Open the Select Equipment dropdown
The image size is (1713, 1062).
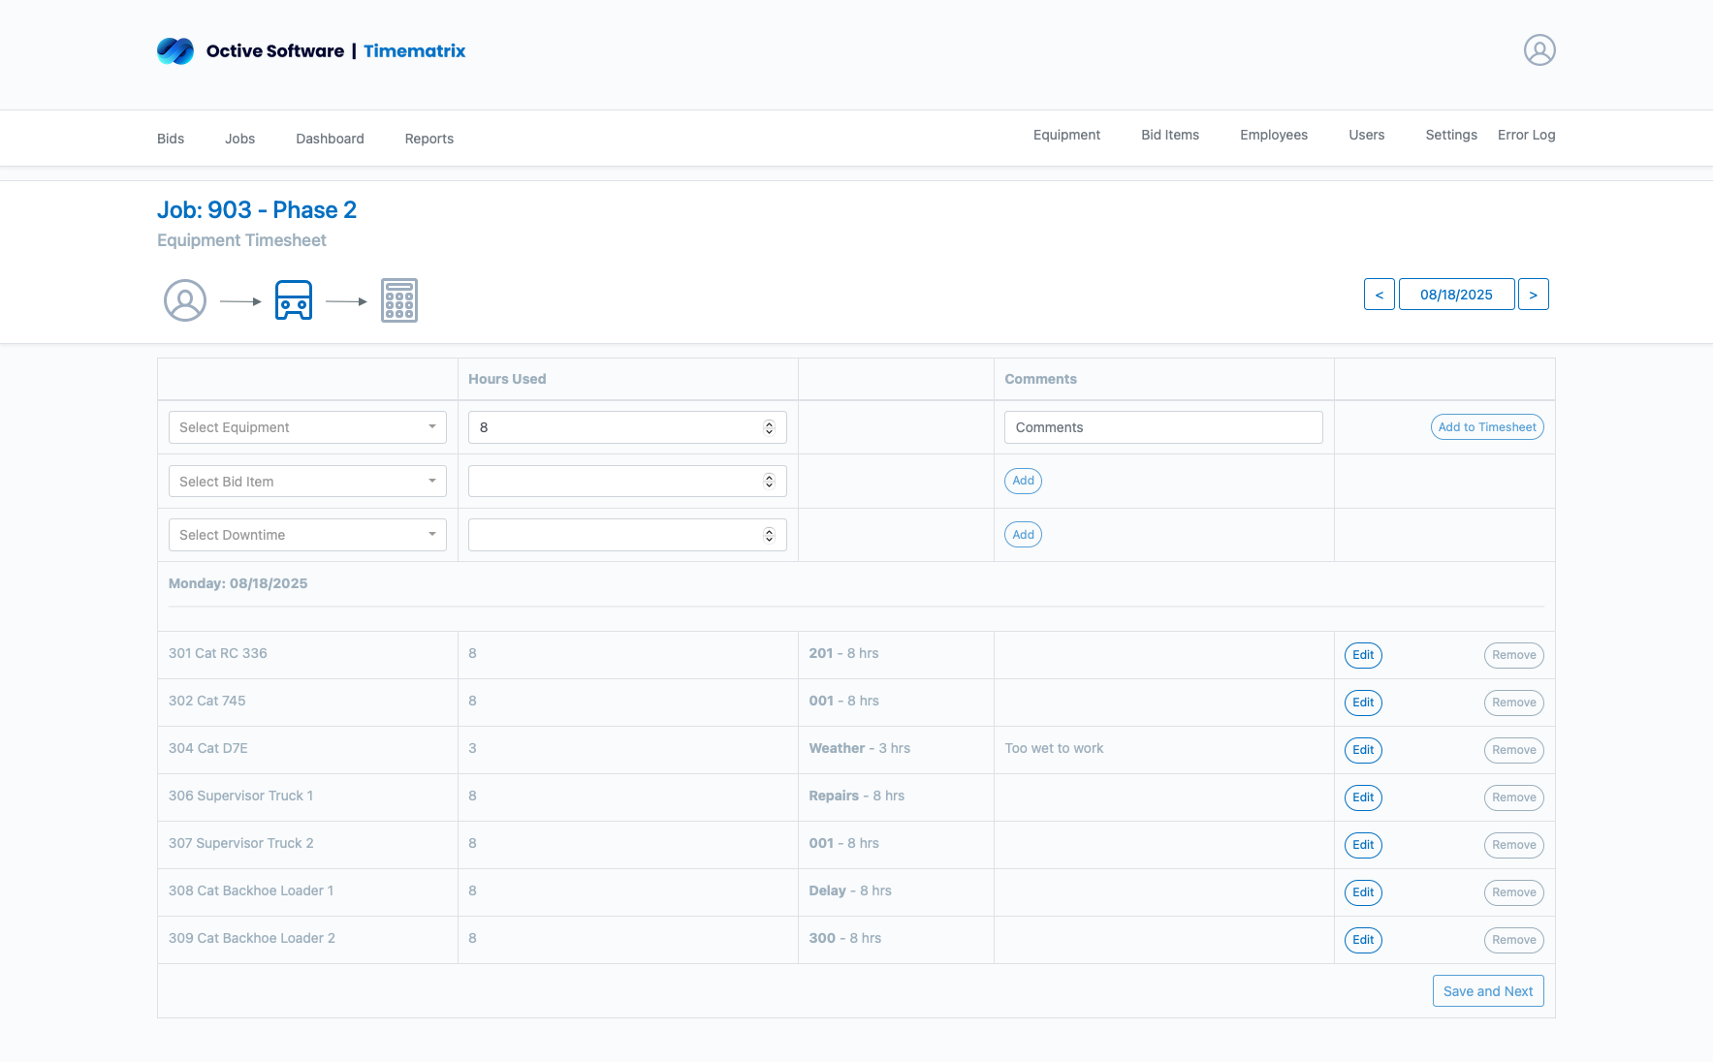pyautogui.click(x=307, y=427)
